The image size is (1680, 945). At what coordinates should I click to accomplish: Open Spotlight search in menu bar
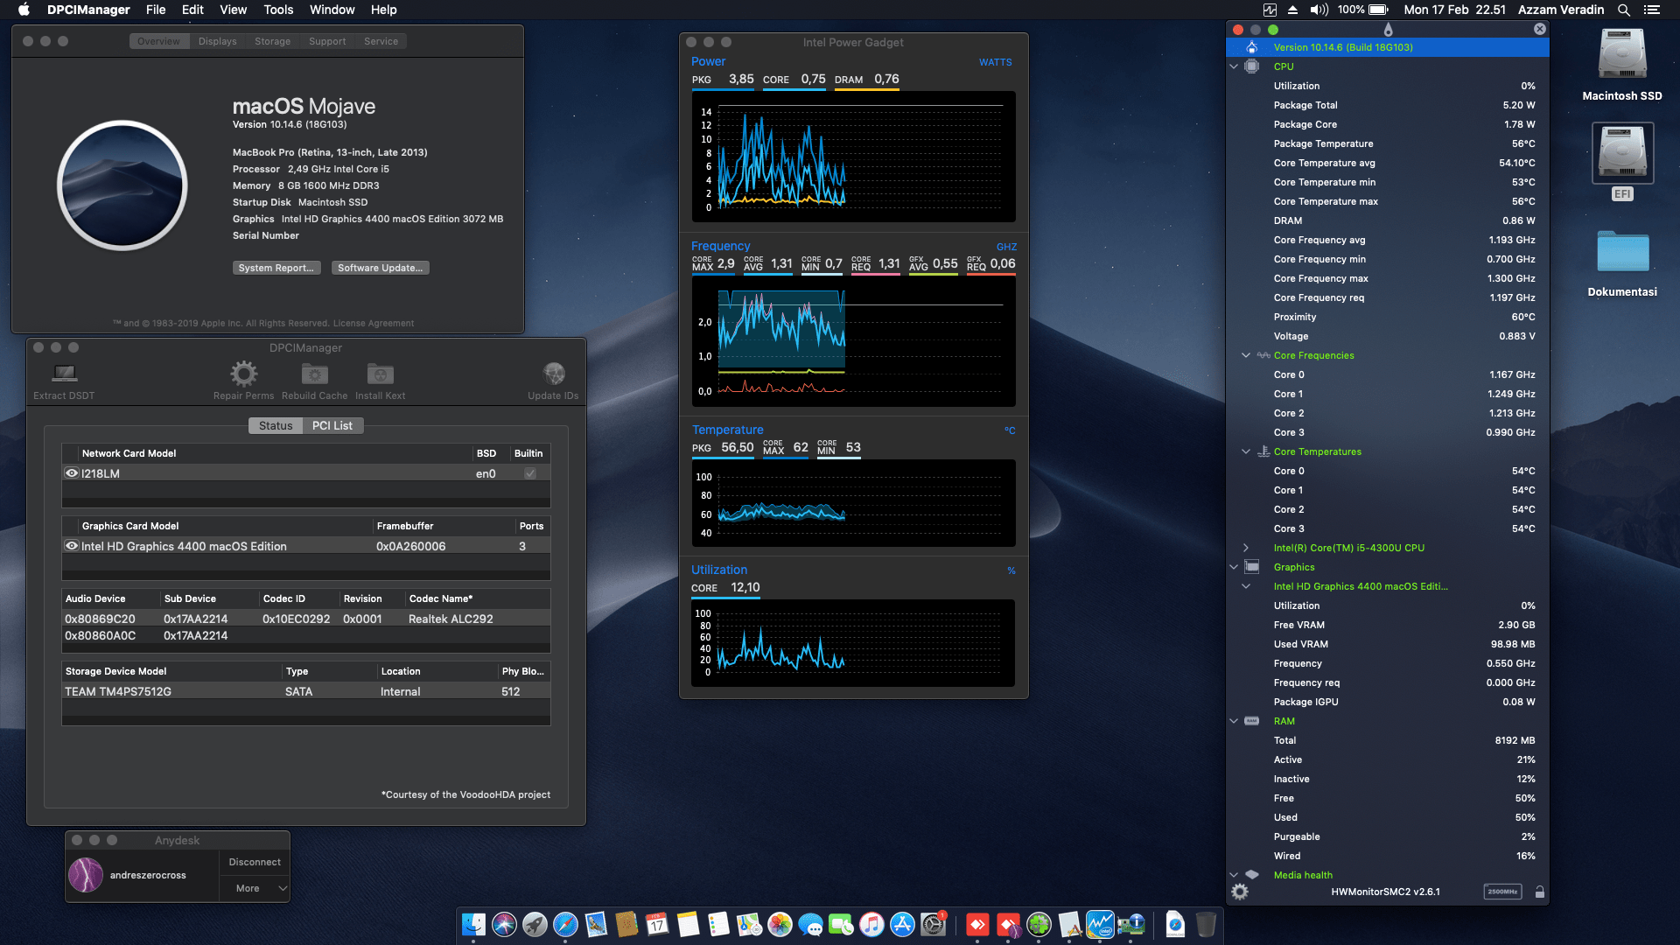1624,10
